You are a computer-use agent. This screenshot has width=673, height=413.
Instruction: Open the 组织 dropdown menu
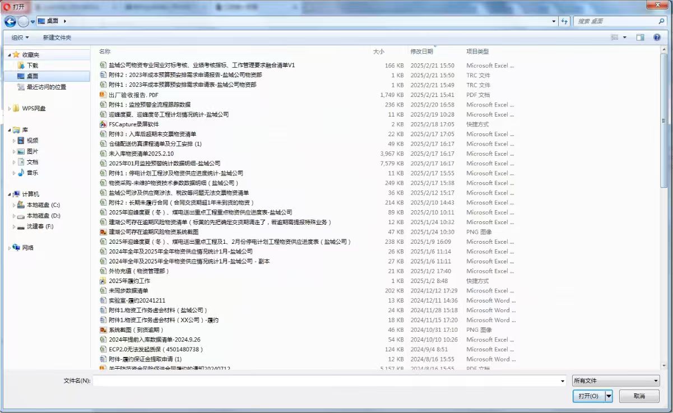(x=20, y=38)
